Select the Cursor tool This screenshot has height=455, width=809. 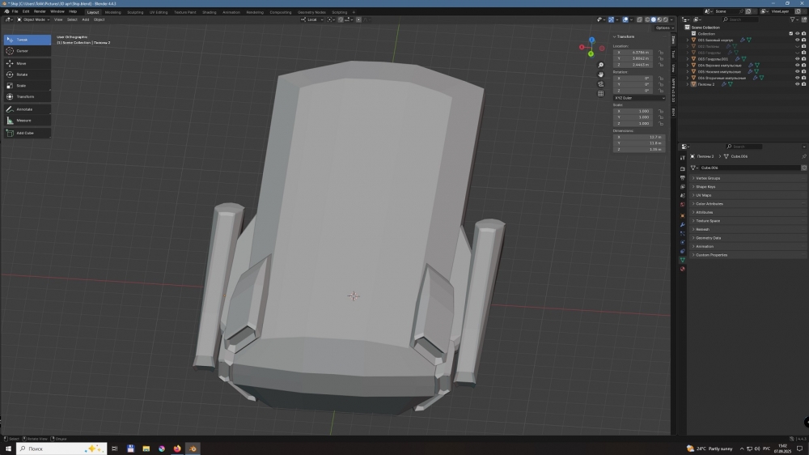point(22,51)
